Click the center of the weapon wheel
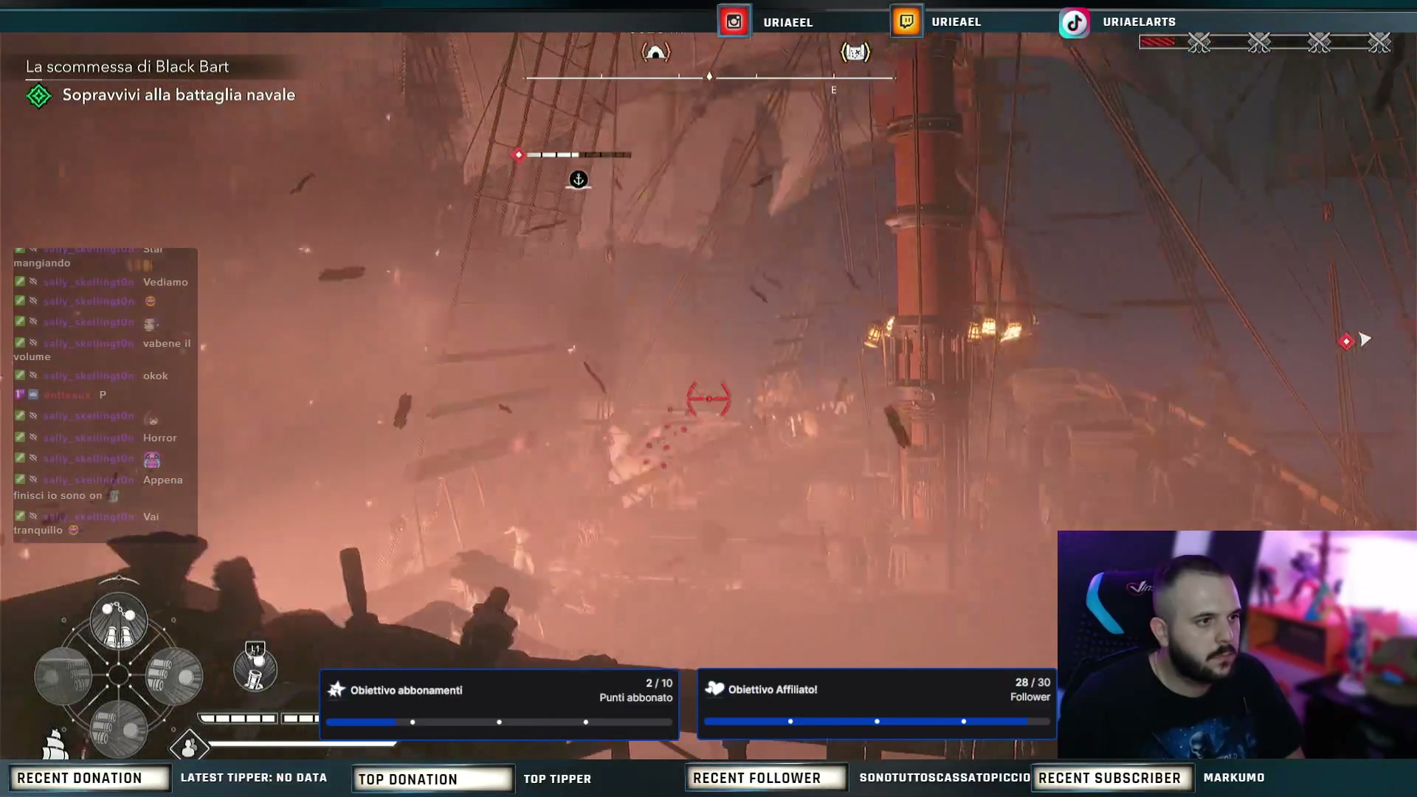1417x797 pixels. pos(118,675)
